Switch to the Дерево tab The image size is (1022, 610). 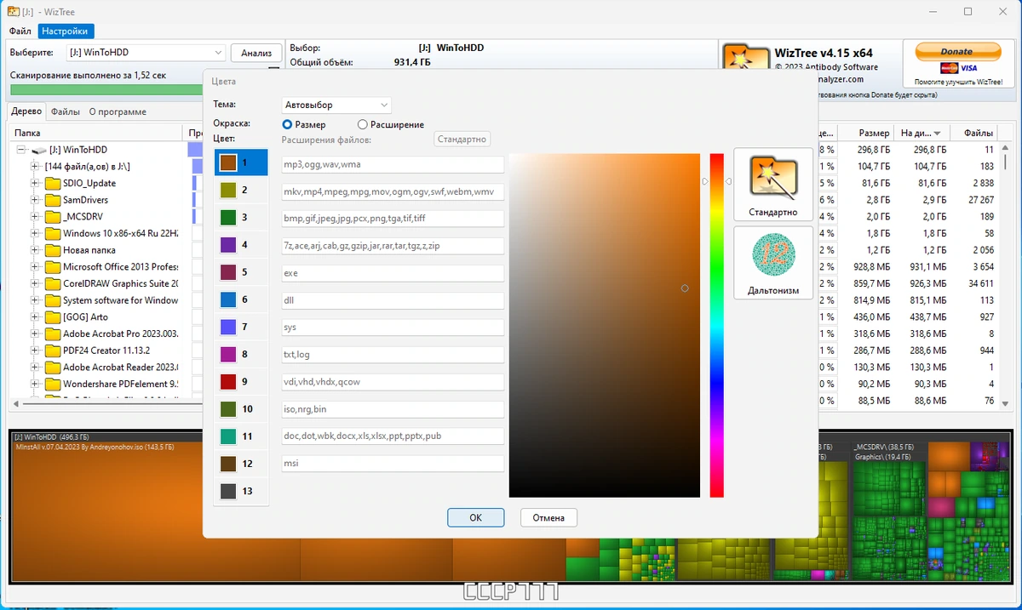click(x=26, y=111)
